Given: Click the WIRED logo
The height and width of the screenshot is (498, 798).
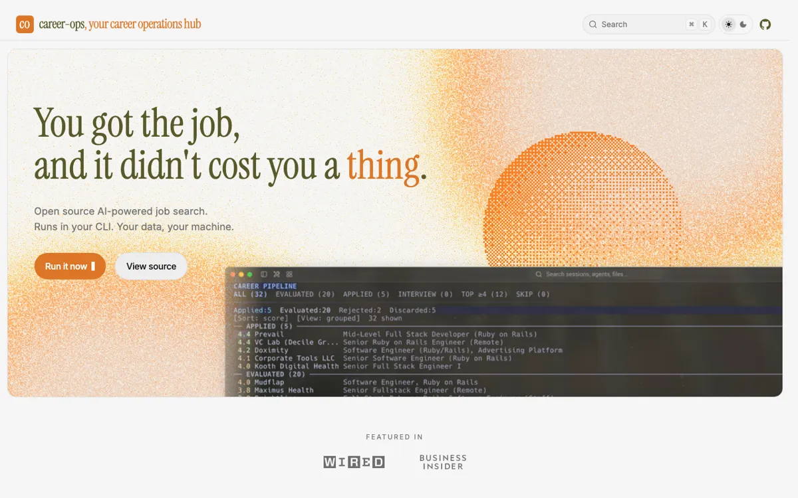Looking at the screenshot, I should pyautogui.click(x=354, y=462).
